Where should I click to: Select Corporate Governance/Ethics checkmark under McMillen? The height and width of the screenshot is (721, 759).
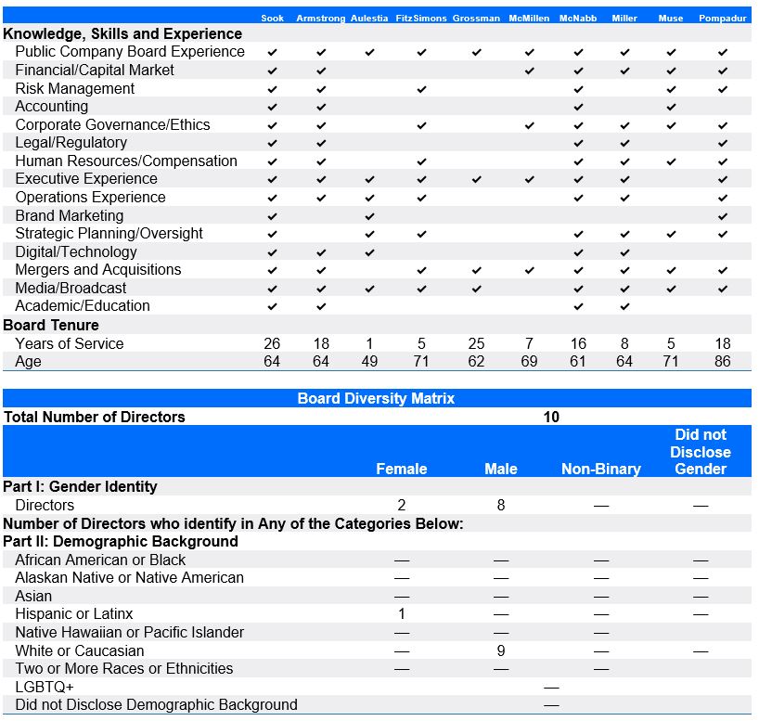[x=529, y=125]
